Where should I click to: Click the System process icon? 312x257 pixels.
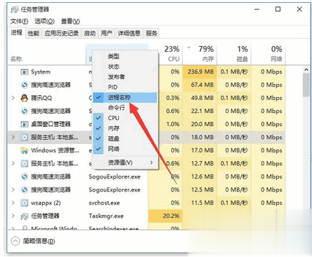tap(24, 72)
